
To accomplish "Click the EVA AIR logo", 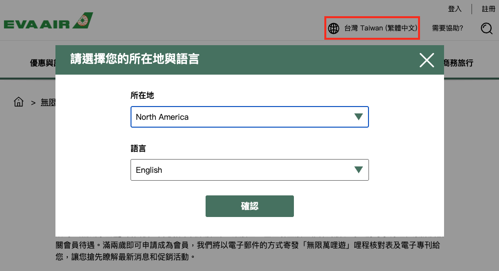I will (49, 21).
